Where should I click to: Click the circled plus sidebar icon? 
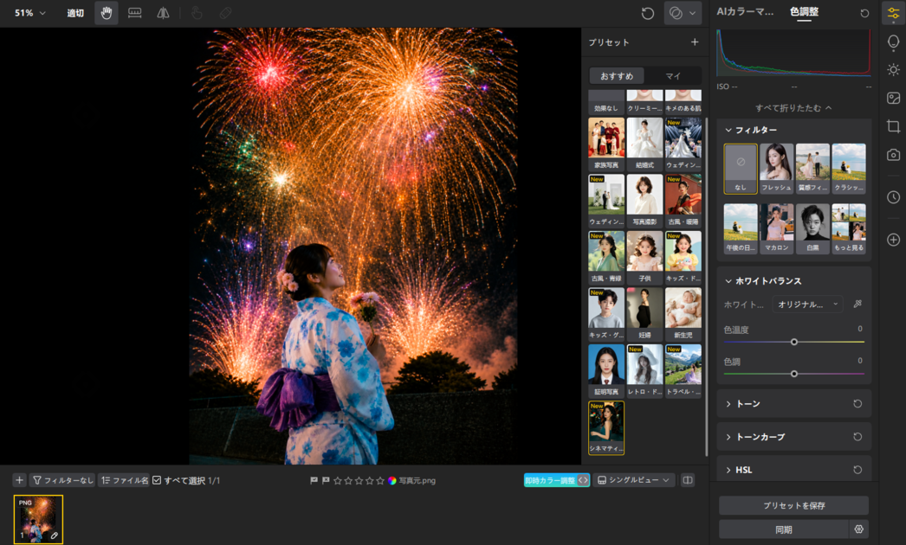click(893, 239)
